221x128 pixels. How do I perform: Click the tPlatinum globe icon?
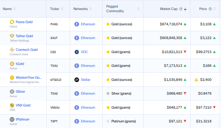[12, 119]
